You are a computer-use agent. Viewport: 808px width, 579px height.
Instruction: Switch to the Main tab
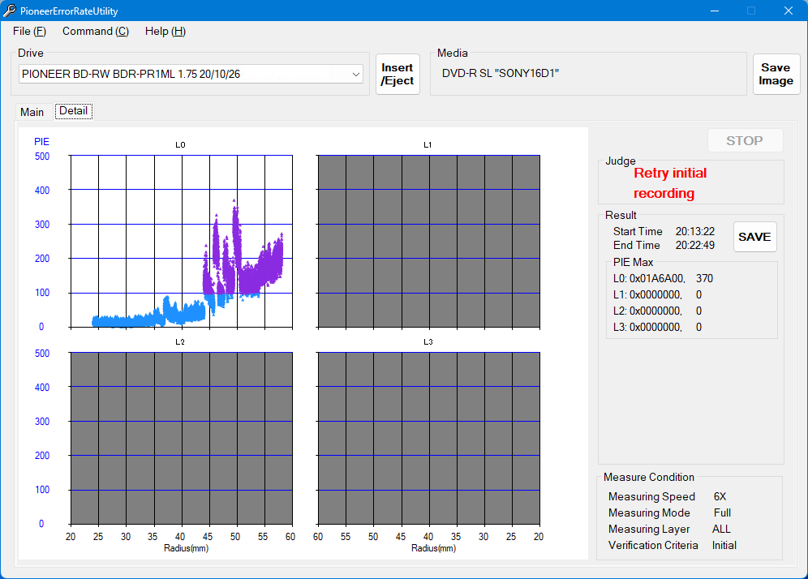point(32,112)
